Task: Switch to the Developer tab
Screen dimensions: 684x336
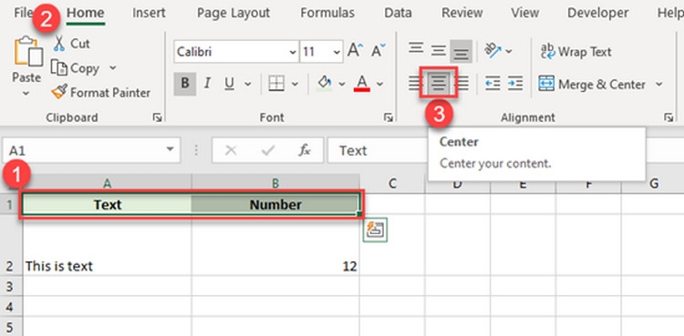Action: click(x=597, y=13)
